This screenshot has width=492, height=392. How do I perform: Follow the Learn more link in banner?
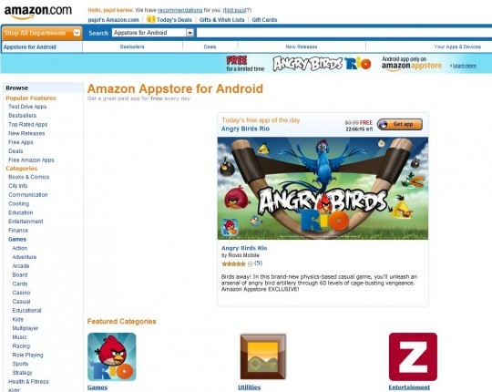[465, 66]
